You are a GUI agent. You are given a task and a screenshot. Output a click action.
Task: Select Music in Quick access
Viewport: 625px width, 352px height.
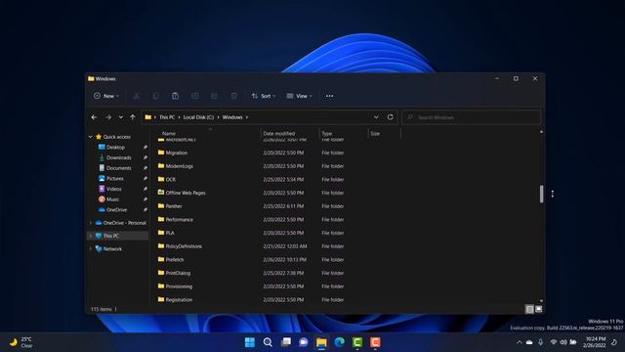click(x=112, y=199)
